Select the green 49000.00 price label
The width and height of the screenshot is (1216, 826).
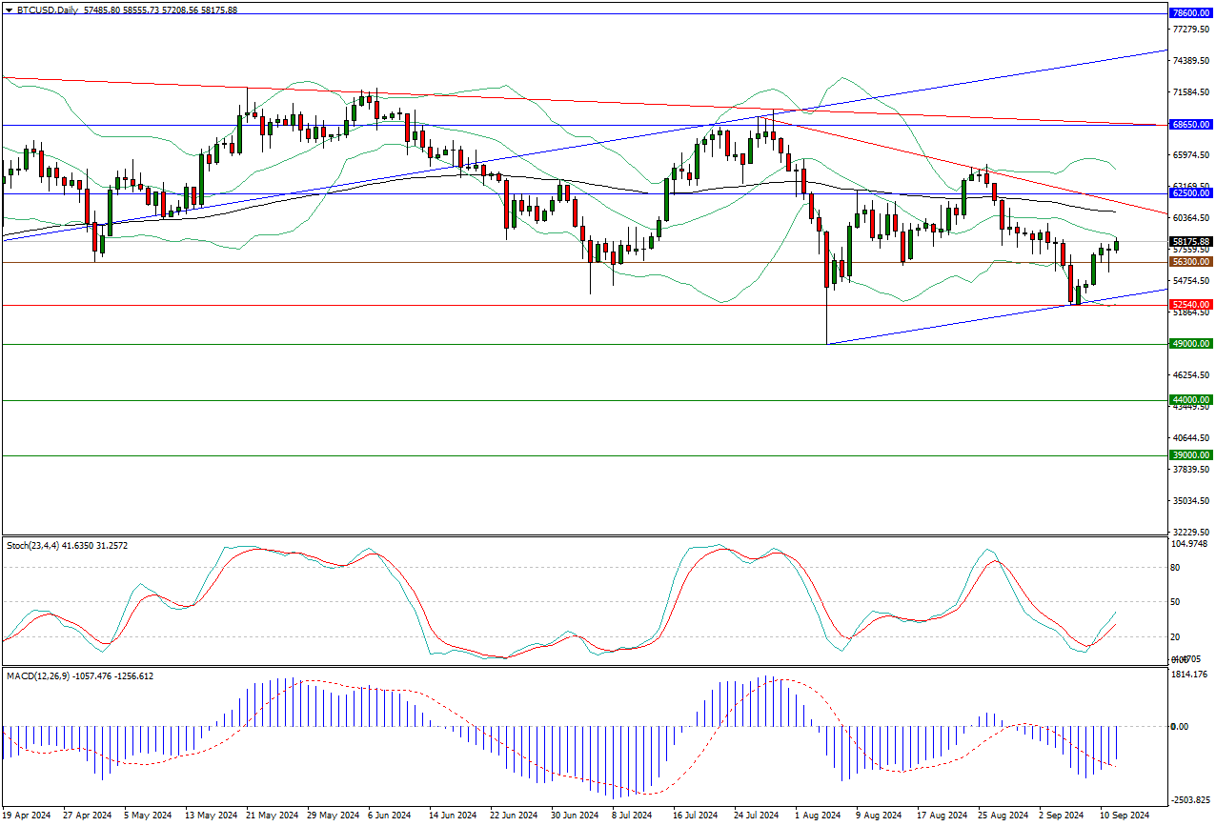point(1190,344)
